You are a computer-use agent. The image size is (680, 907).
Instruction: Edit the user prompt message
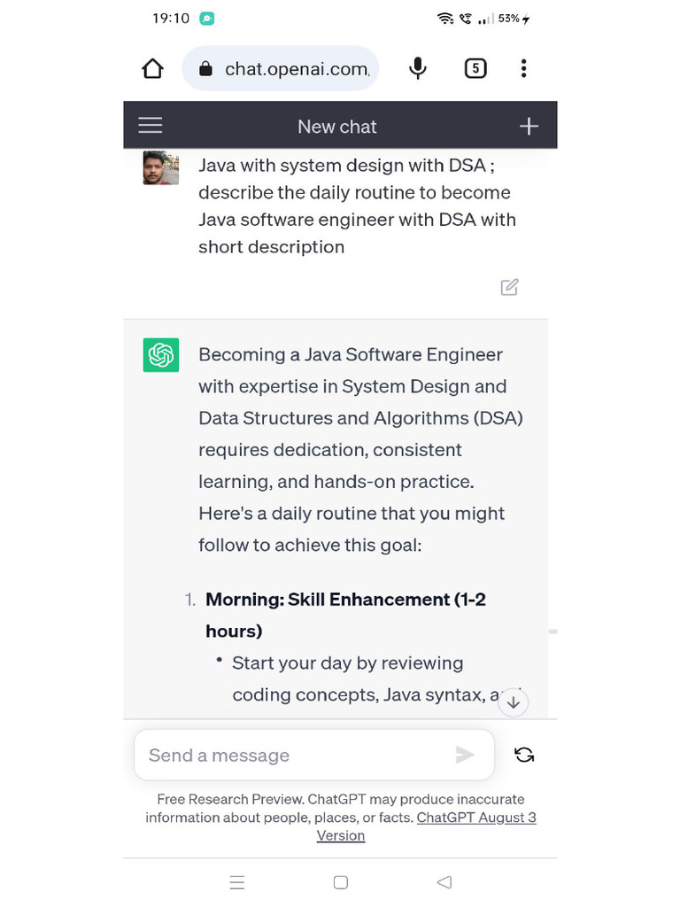(x=509, y=287)
